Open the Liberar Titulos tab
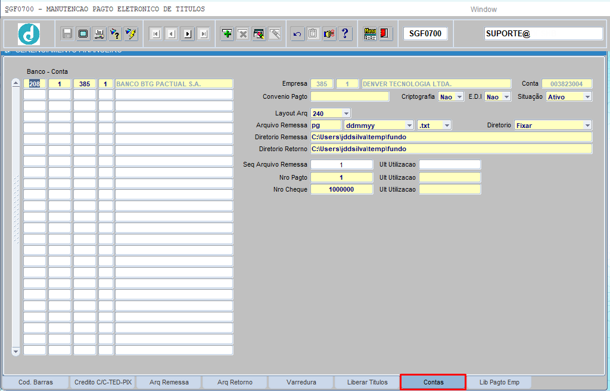The image size is (610, 391). click(x=368, y=382)
